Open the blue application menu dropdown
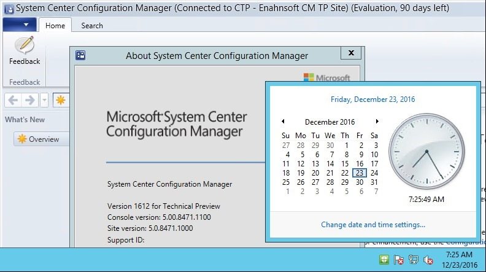 tap(20, 25)
